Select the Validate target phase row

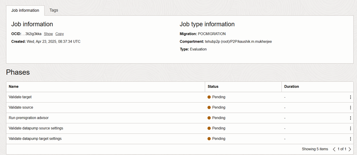point(20,97)
